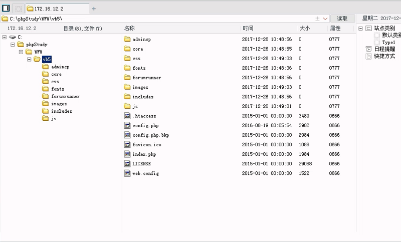Switch to the 172.16.12.2 tab
Screen dimensions: 401x242
click(58, 9)
